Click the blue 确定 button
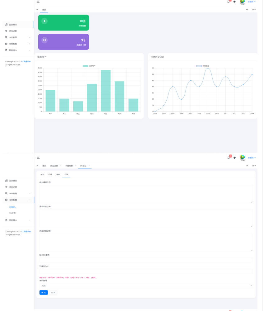 (x=44, y=293)
